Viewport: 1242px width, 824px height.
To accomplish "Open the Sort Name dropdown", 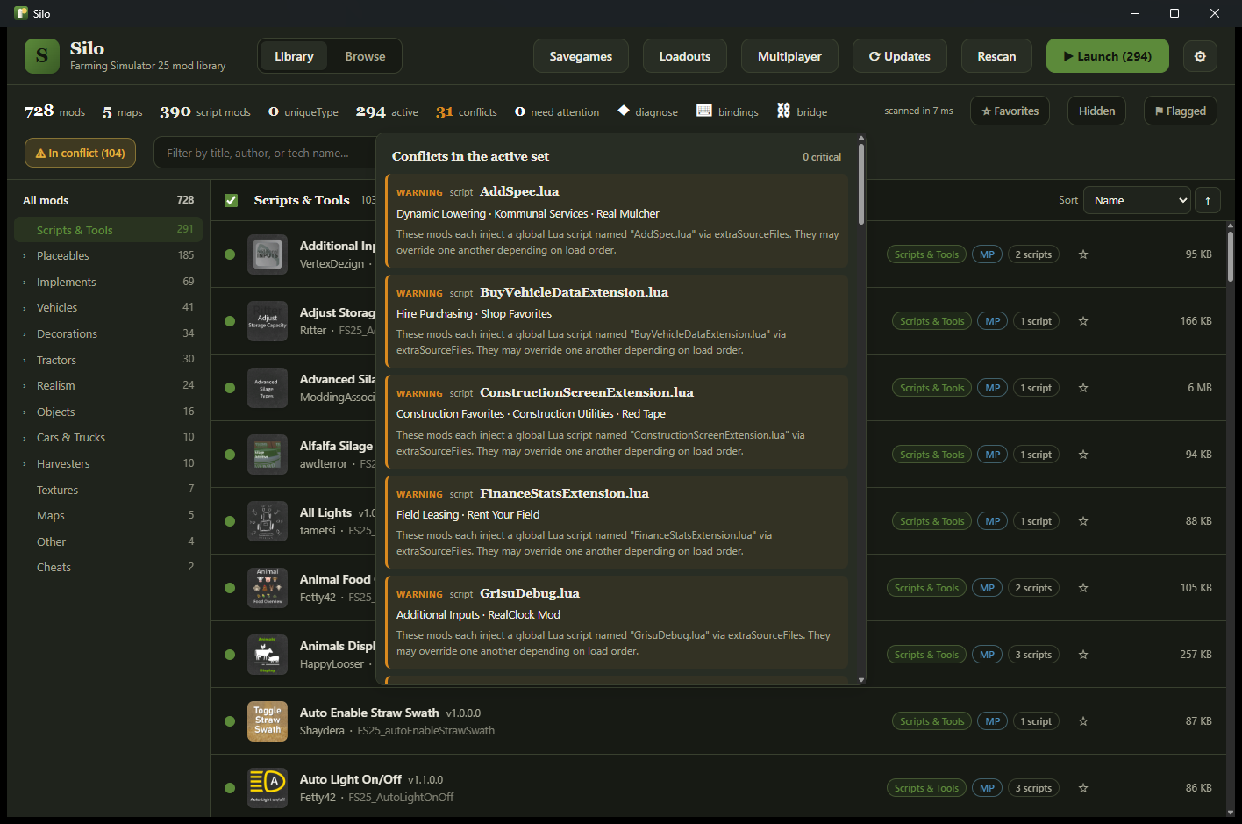I will [x=1137, y=201].
